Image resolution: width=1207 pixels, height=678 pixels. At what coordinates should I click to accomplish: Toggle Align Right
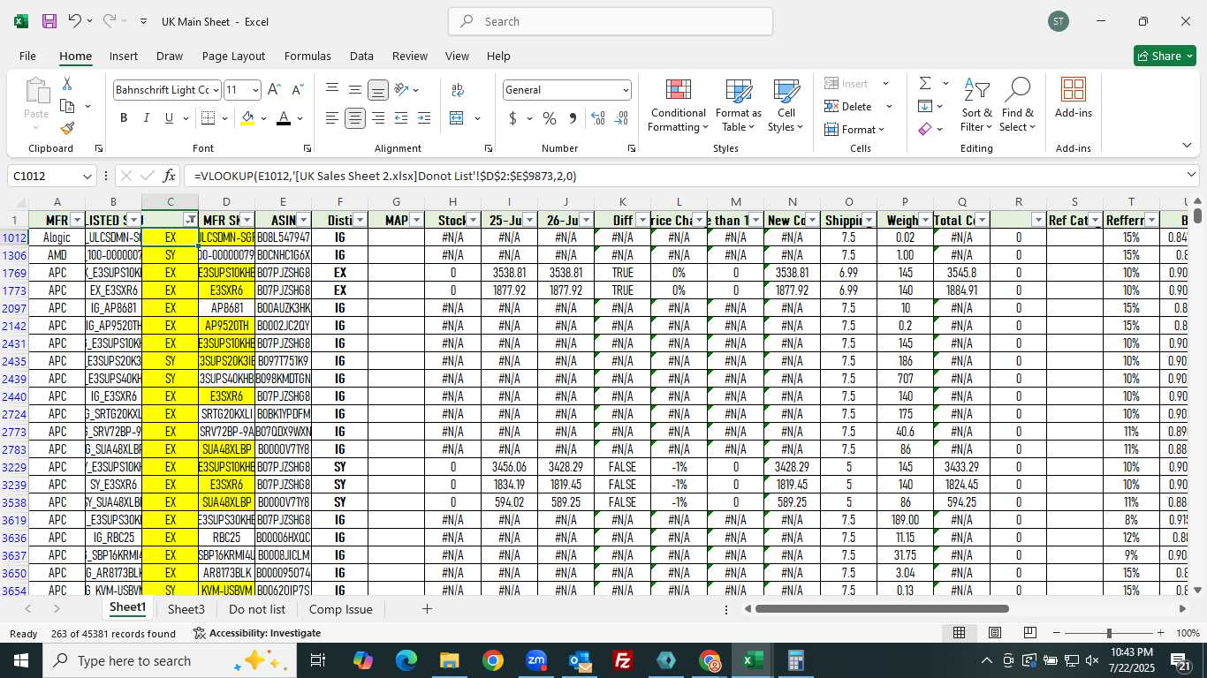tap(378, 118)
